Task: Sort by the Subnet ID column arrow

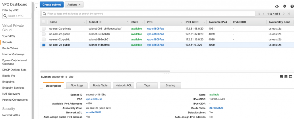Action: tap(127, 22)
